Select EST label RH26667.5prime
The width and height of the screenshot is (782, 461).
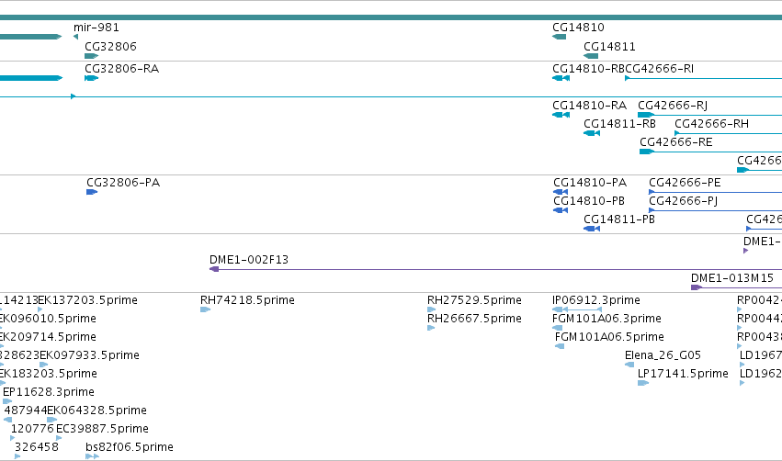[x=474, y=319]
